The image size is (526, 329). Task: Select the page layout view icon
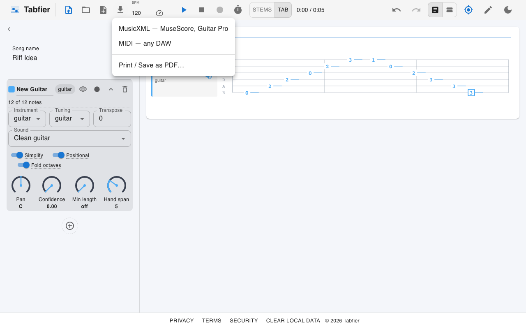(435, 10)
